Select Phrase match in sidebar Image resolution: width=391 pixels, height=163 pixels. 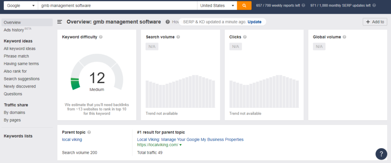[x=16, y=56]
